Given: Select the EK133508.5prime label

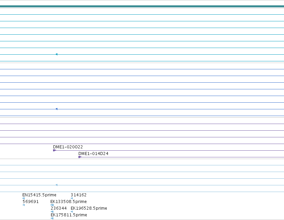Looking at the screenshot, I should 69,202.
